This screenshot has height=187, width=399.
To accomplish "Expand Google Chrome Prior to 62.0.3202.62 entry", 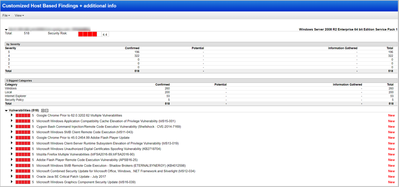I will [12, 115].
